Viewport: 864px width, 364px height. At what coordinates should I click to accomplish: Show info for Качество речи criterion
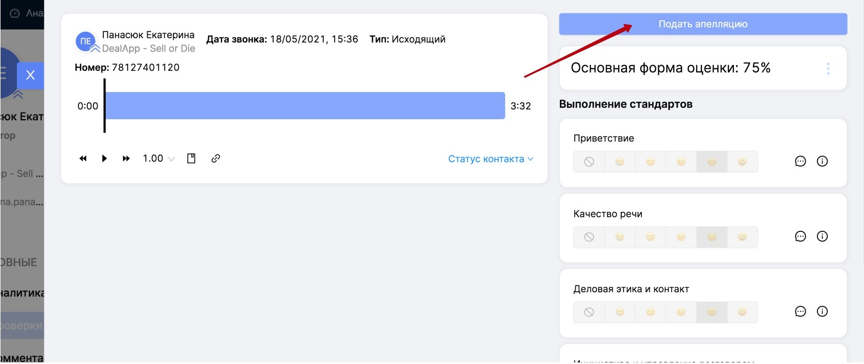[x=822, y=236]
